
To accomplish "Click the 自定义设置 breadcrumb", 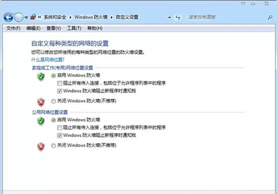I will [x=127, y=17].
